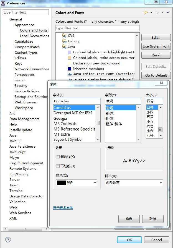Click the preferences tree filter text field
The height and width of the screenshot is (248, 173).
pos(26,12)
